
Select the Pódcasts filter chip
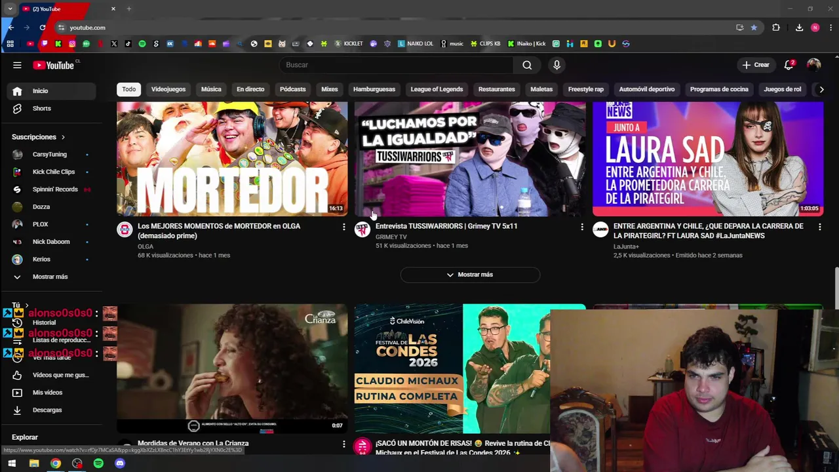click(x=293, y=89)
